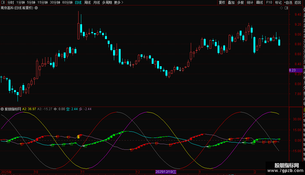The width and height of the screenshot is (305, 175).
Task: Click the 9.00 price axis label
Action: 298,34
